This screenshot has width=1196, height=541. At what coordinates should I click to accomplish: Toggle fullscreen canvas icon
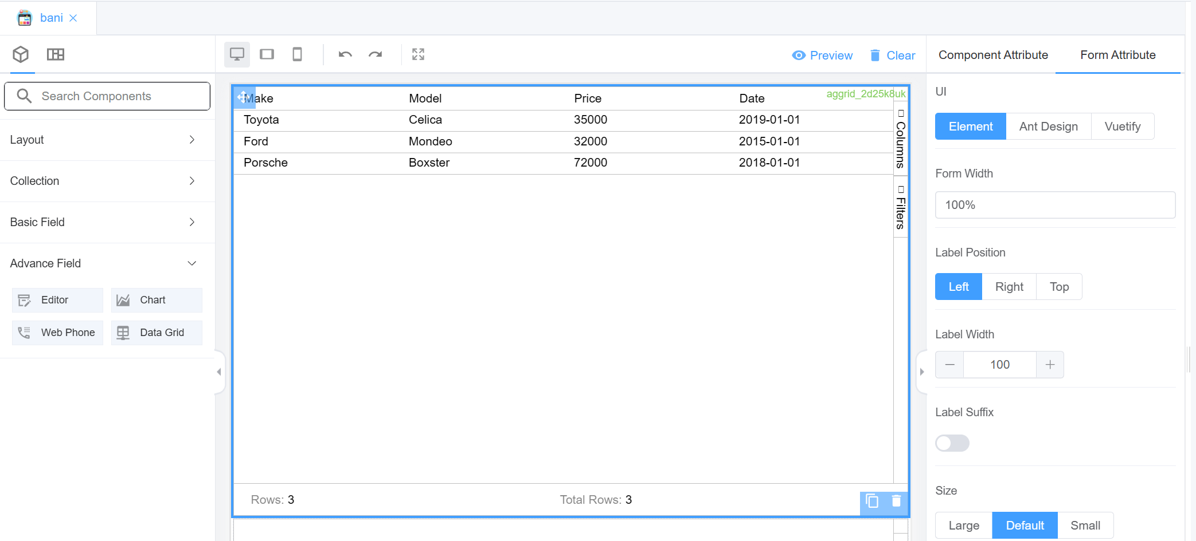[x=418, y=54]
